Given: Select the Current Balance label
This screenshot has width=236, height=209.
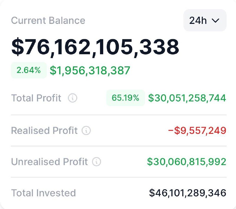Looking at the screenshot, I should point(48,20).
